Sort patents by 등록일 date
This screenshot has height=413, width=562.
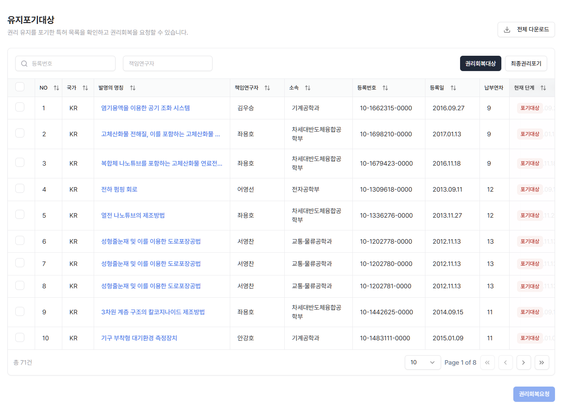(453, 88)
